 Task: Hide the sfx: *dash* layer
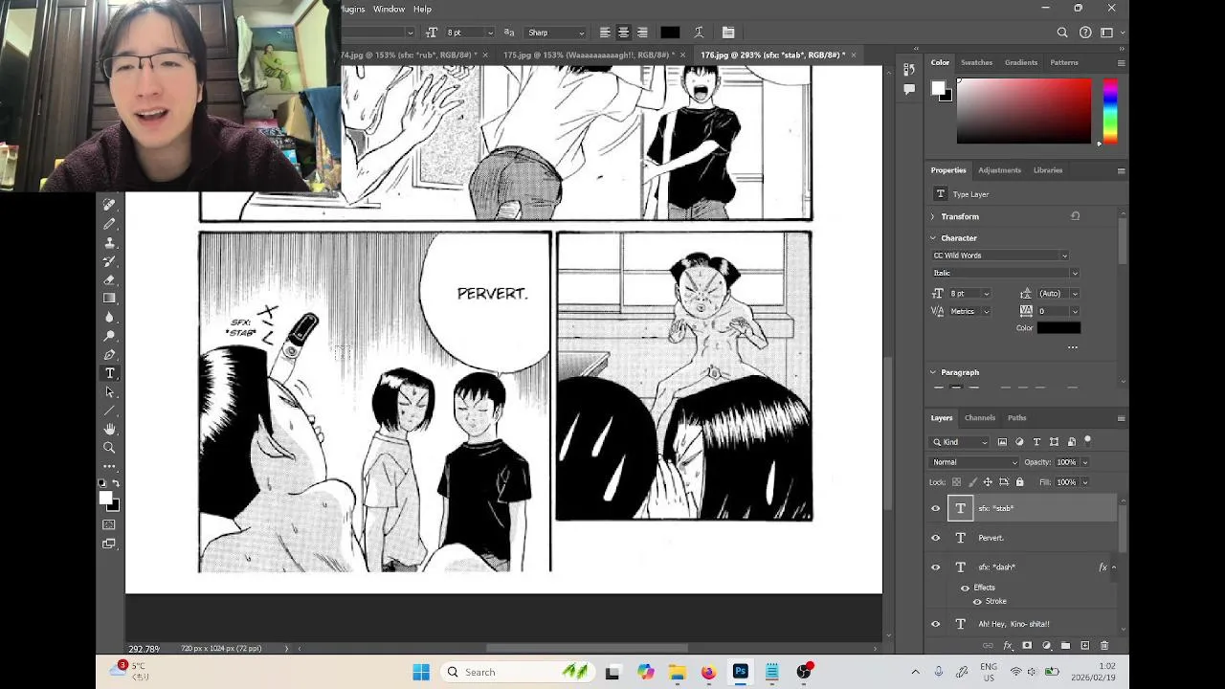click(x=936, y=567)
